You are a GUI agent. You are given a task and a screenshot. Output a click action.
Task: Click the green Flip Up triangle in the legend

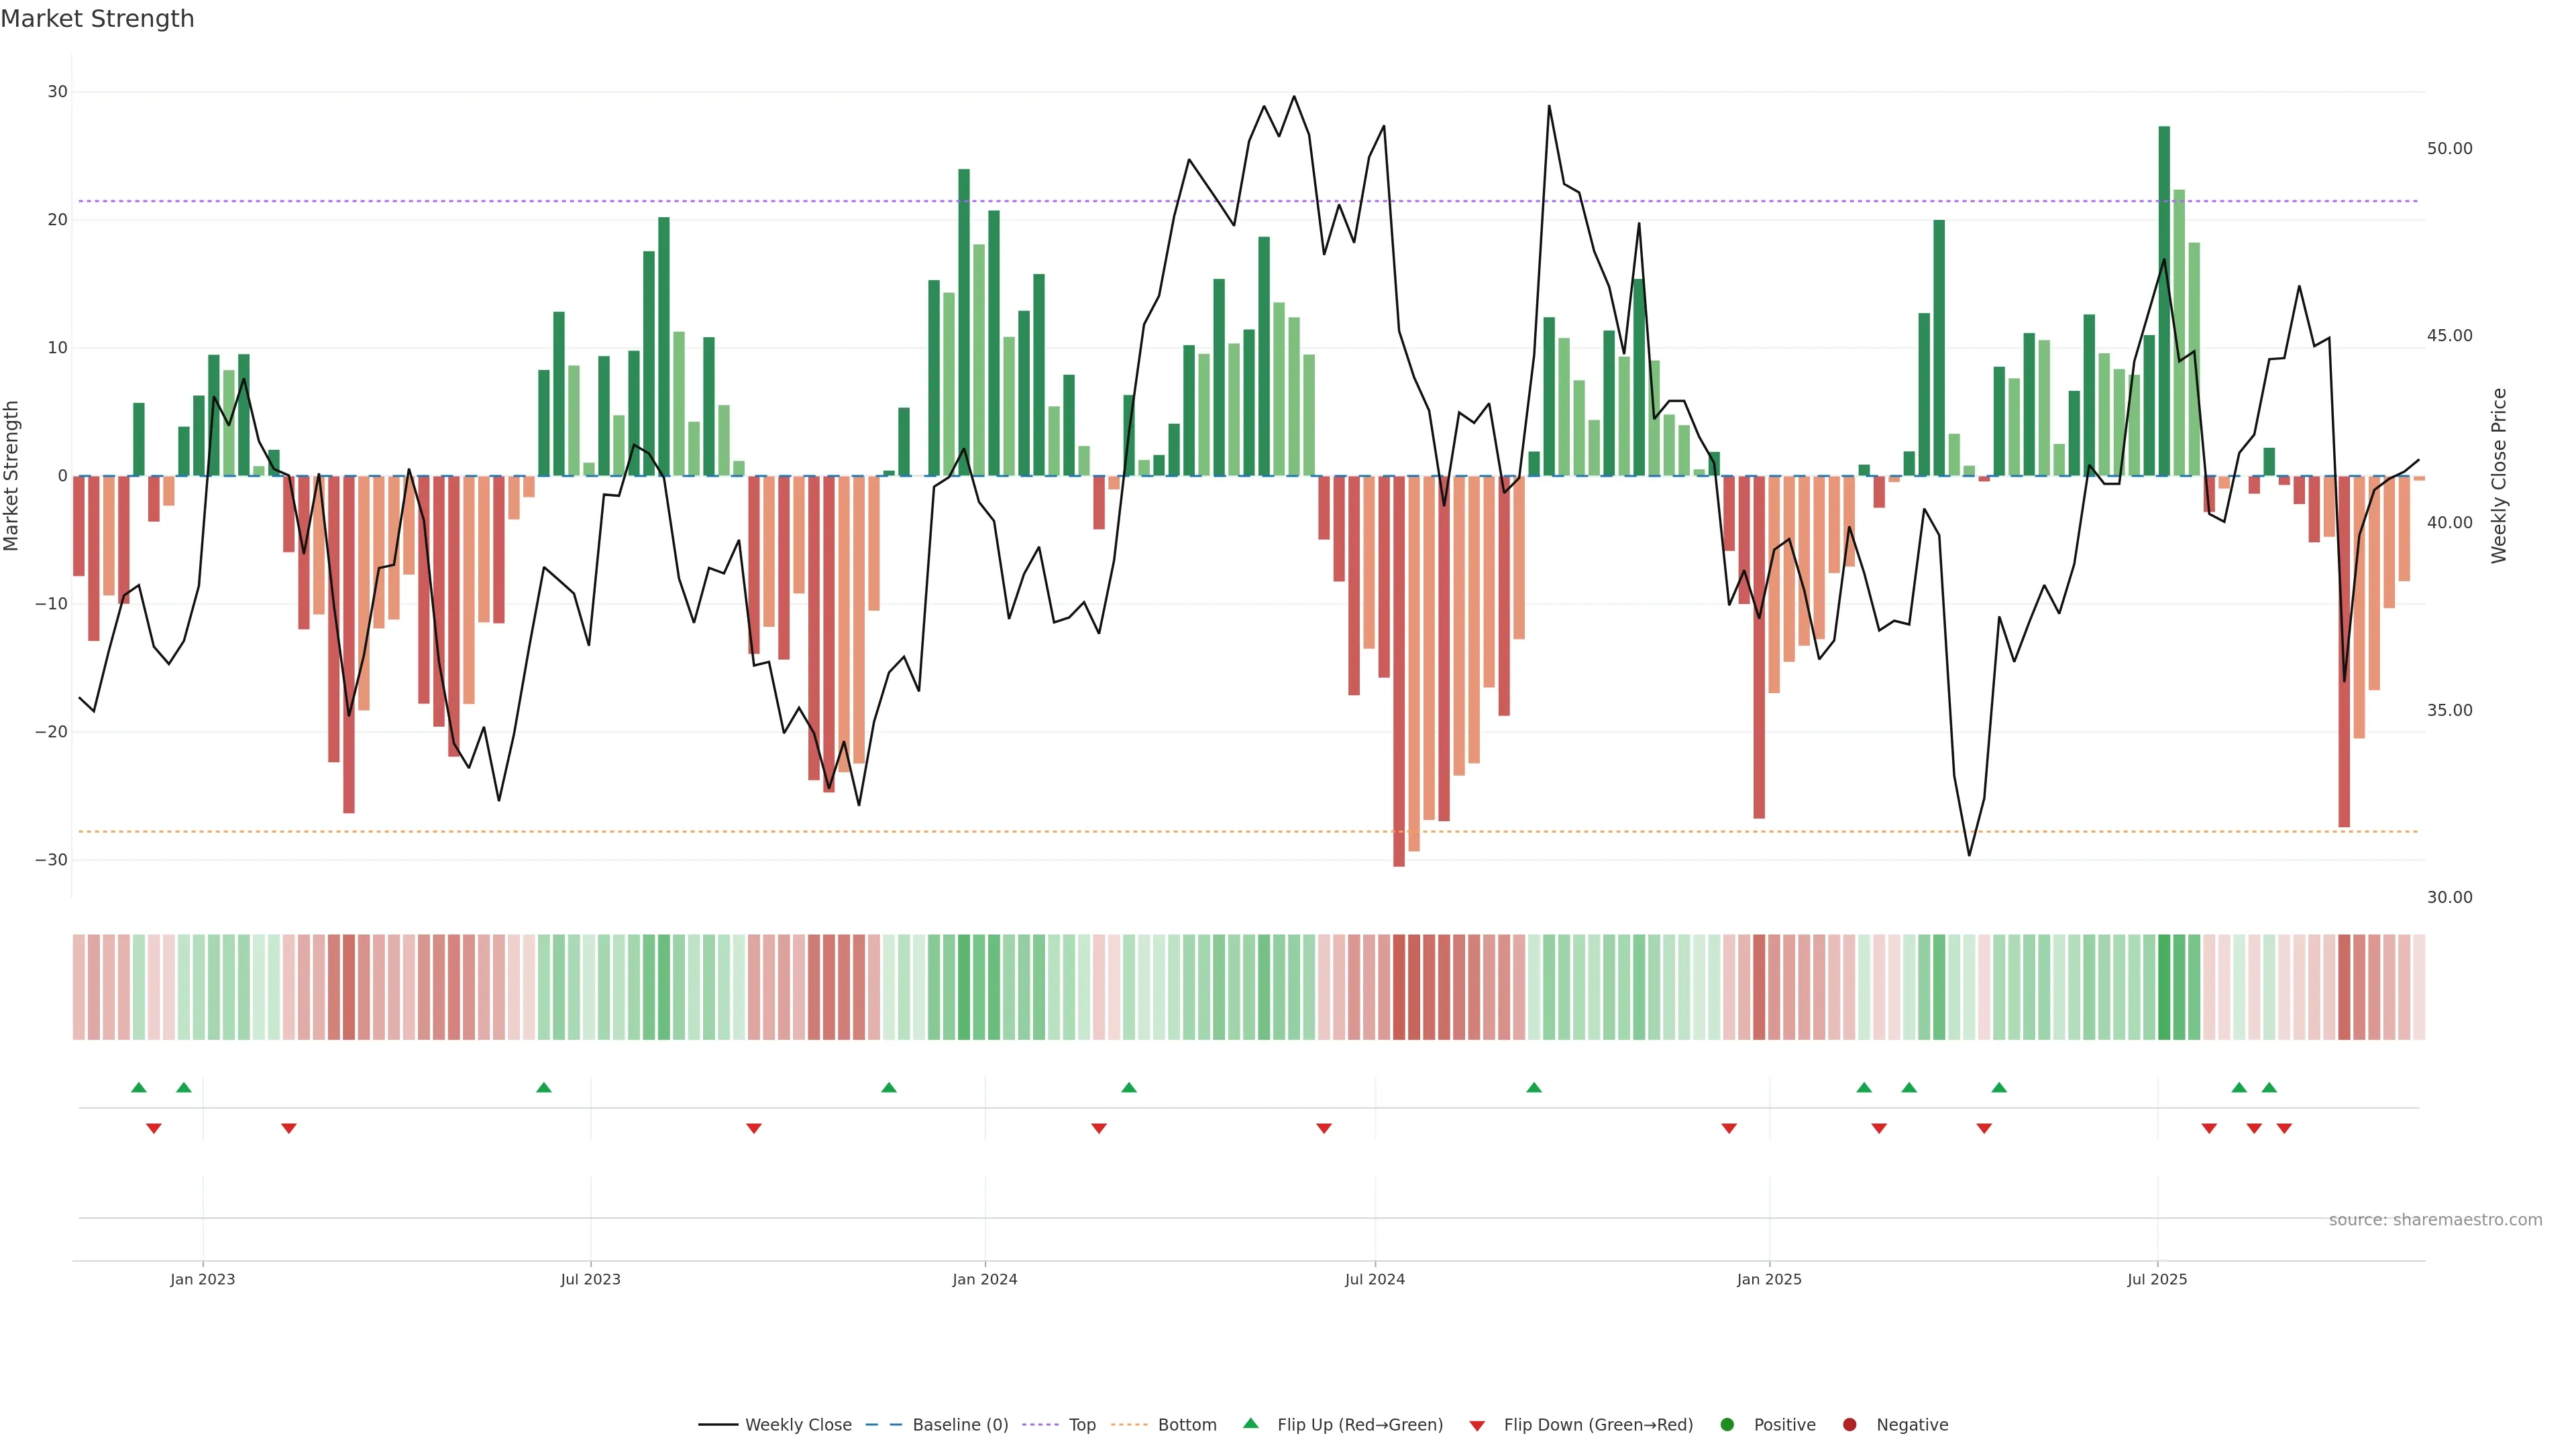[x=1250, y=1423]
